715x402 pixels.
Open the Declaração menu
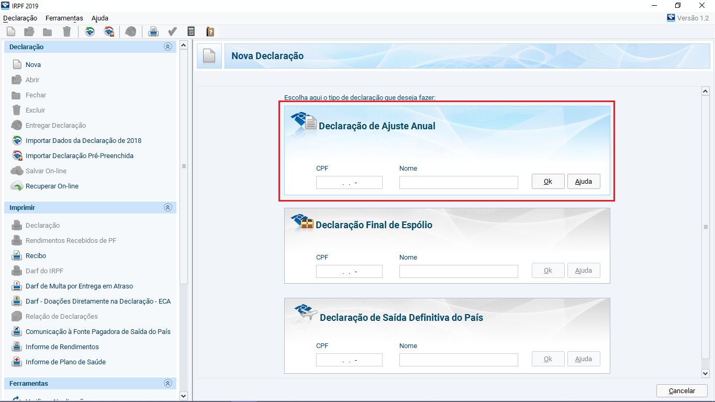click(20, 18)
